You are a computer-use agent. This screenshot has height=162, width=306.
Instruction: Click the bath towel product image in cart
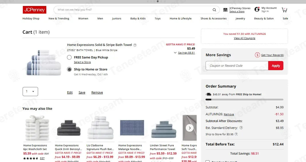pos(44,63)
